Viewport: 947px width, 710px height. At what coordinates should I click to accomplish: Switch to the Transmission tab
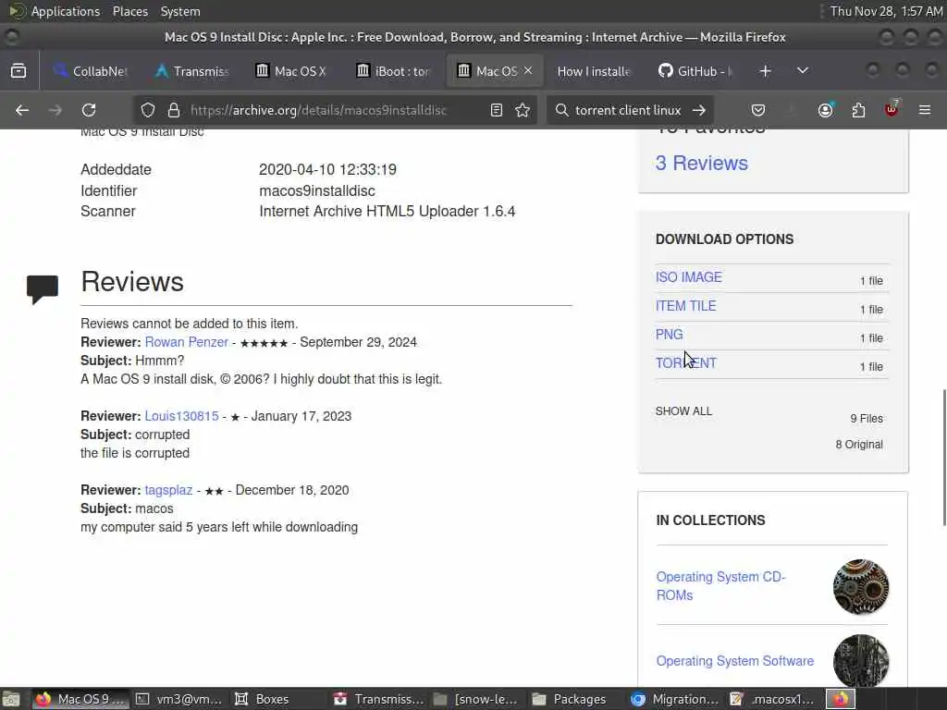pyautogui.click(x=192, y=70)
